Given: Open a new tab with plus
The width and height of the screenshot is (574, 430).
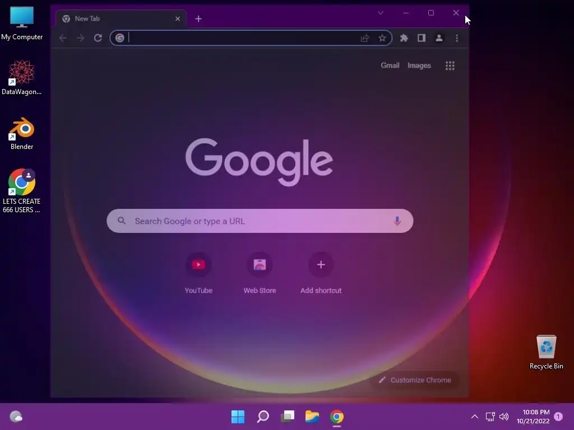Looking at the screenshot, I should [x=198, y=18].
